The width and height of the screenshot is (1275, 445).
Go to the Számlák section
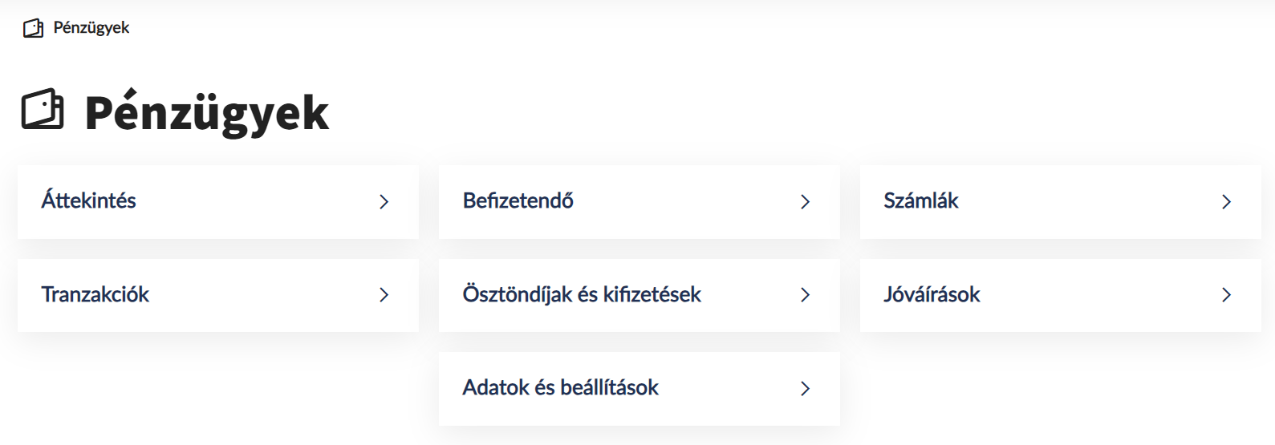pos(921,200)
